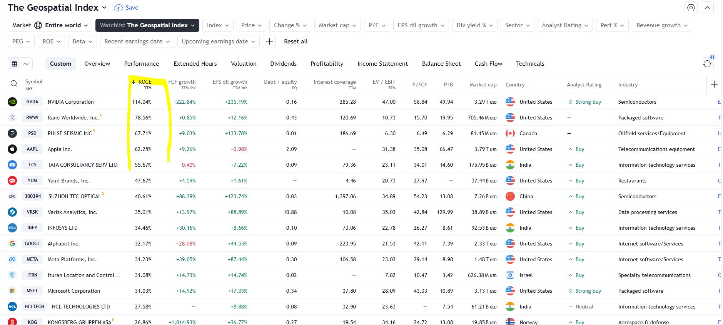
Task: Open the Sector filter dropdown
Action: (x=517, y=25)
